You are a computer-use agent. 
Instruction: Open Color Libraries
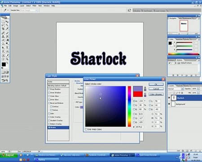156,94
